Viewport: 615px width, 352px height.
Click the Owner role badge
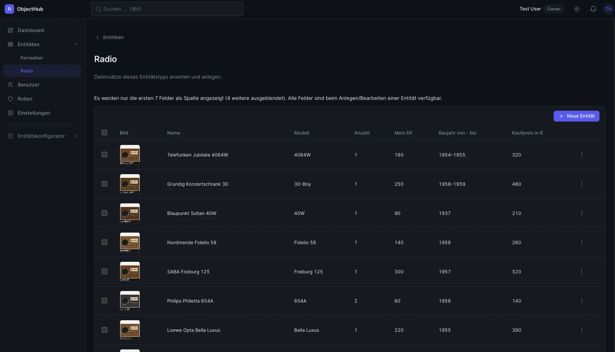pos(554,9)
